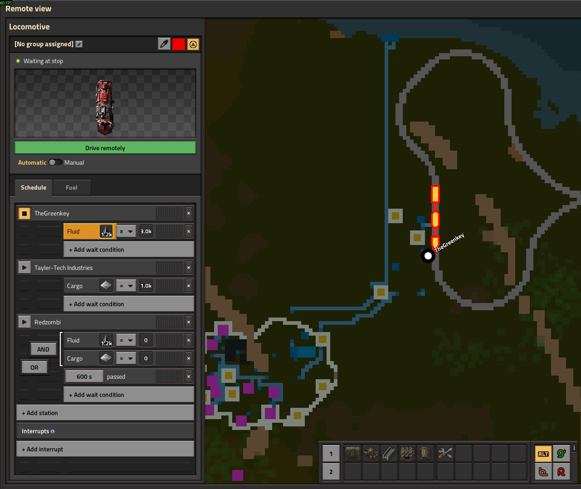Image resolution: width=581 pixels, height=489 pixels.
Task: Click the green Drive remotely button
Action: click(105, 148)
